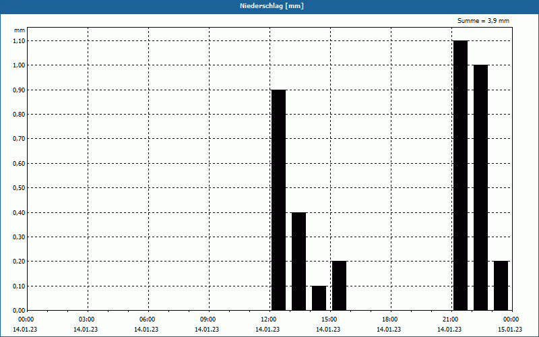This screenshot has height=337, width=539.
Task: Select the 09:00 x-axis time label
Action: click(208, 319)
